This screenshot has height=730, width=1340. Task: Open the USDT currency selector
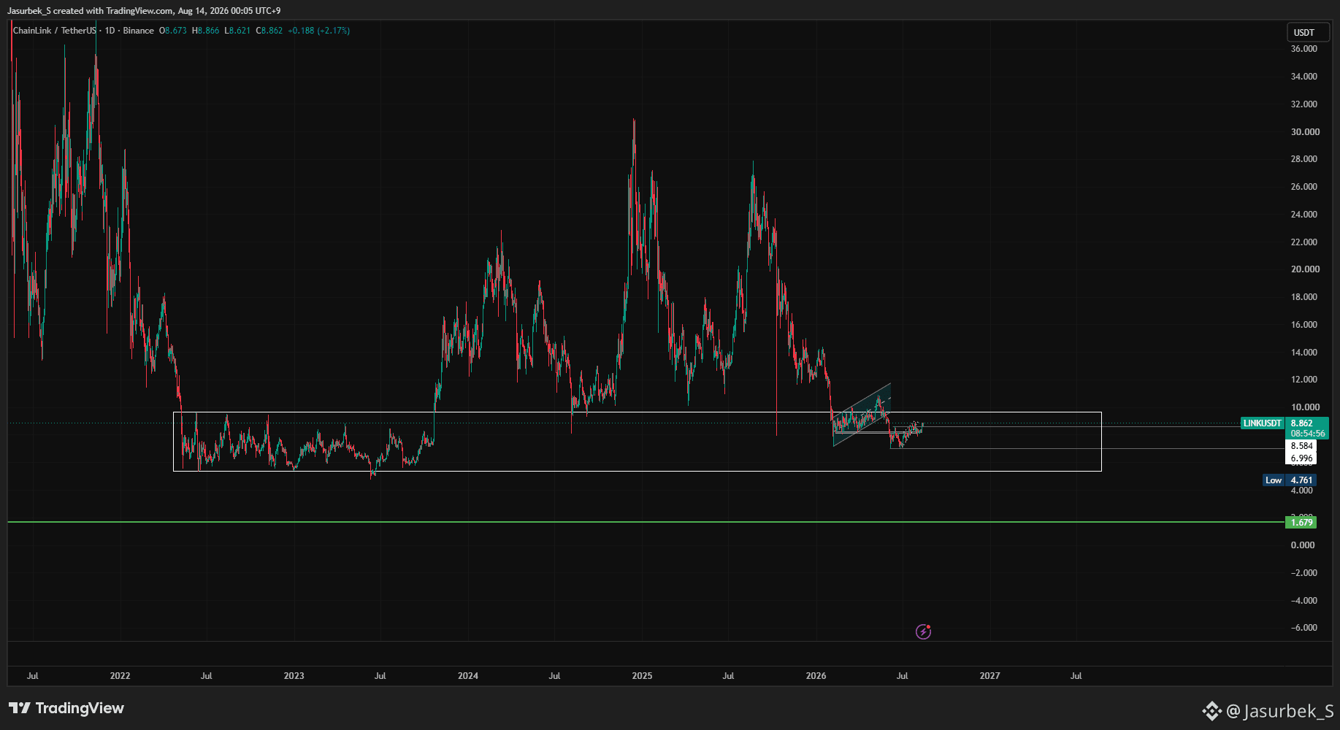(1307, 32)
